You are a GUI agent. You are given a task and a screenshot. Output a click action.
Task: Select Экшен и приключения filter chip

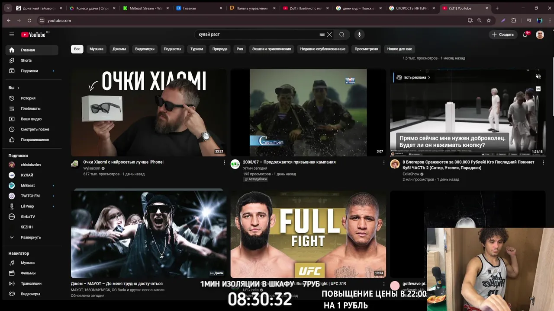click(272, 49)
